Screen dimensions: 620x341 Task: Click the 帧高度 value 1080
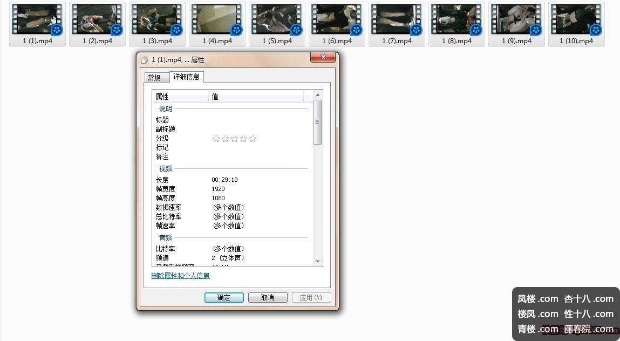click(x=218, y=198)
